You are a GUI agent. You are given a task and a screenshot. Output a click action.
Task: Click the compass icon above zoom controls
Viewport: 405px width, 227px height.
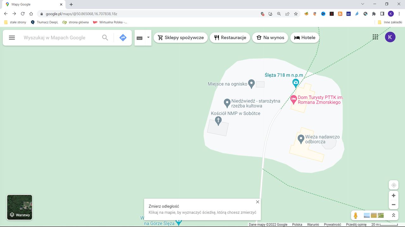click(393, 185)
